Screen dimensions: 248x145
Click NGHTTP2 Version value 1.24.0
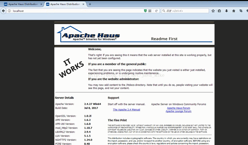coord(88,140)
